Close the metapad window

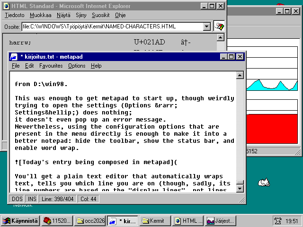coord(240,57)
